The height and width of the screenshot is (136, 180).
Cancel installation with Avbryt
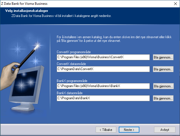pos(164,129)
